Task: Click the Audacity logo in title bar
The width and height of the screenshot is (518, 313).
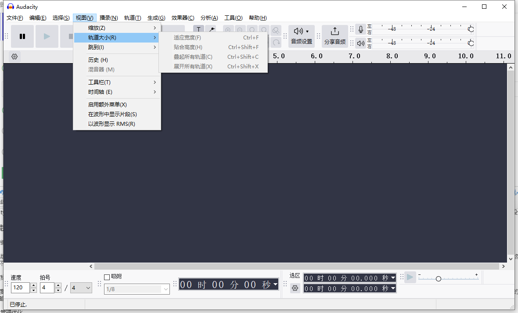Action: [x=11, y=7]
